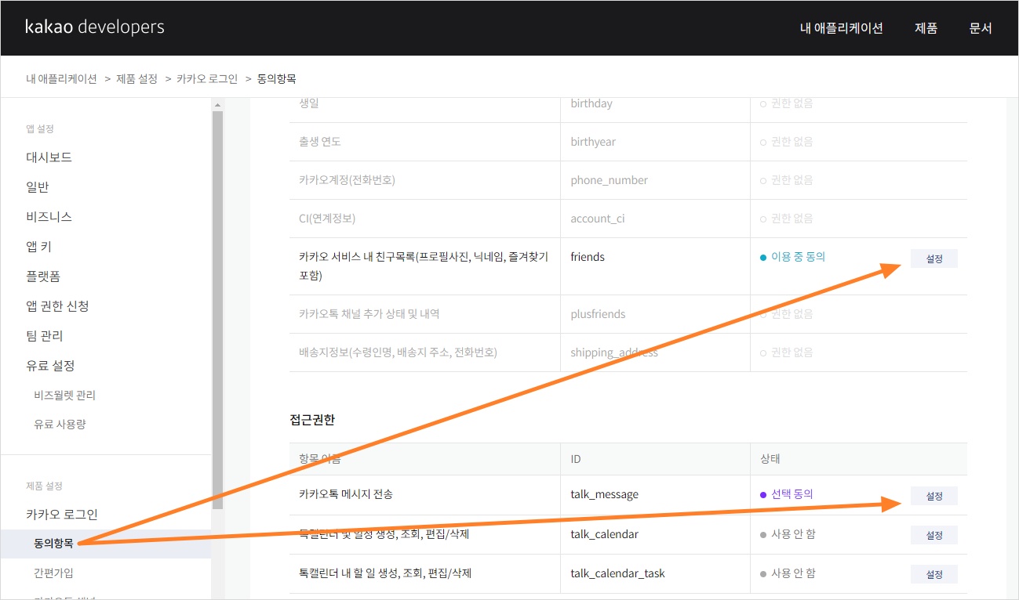Click the 동의항목 breadcrumb
The image size is (1019, 600).
276,79
